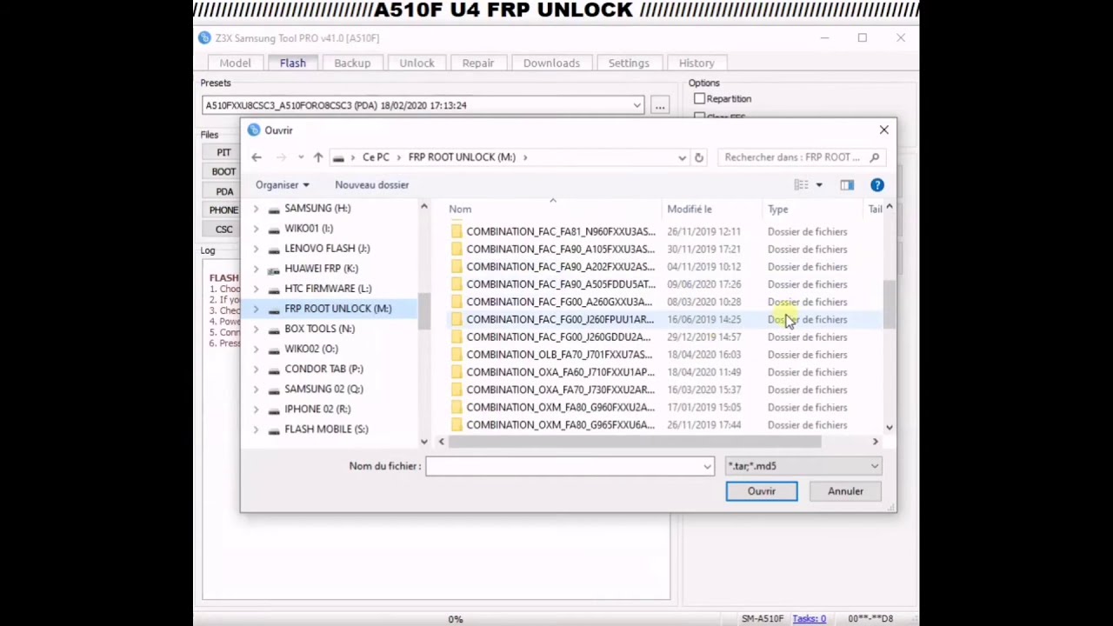
Task: Enable the Repartition checkbox
Action: [x=699, y=99]
